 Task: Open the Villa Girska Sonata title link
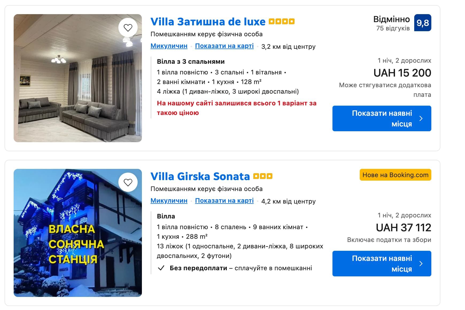tap(200, 176)
